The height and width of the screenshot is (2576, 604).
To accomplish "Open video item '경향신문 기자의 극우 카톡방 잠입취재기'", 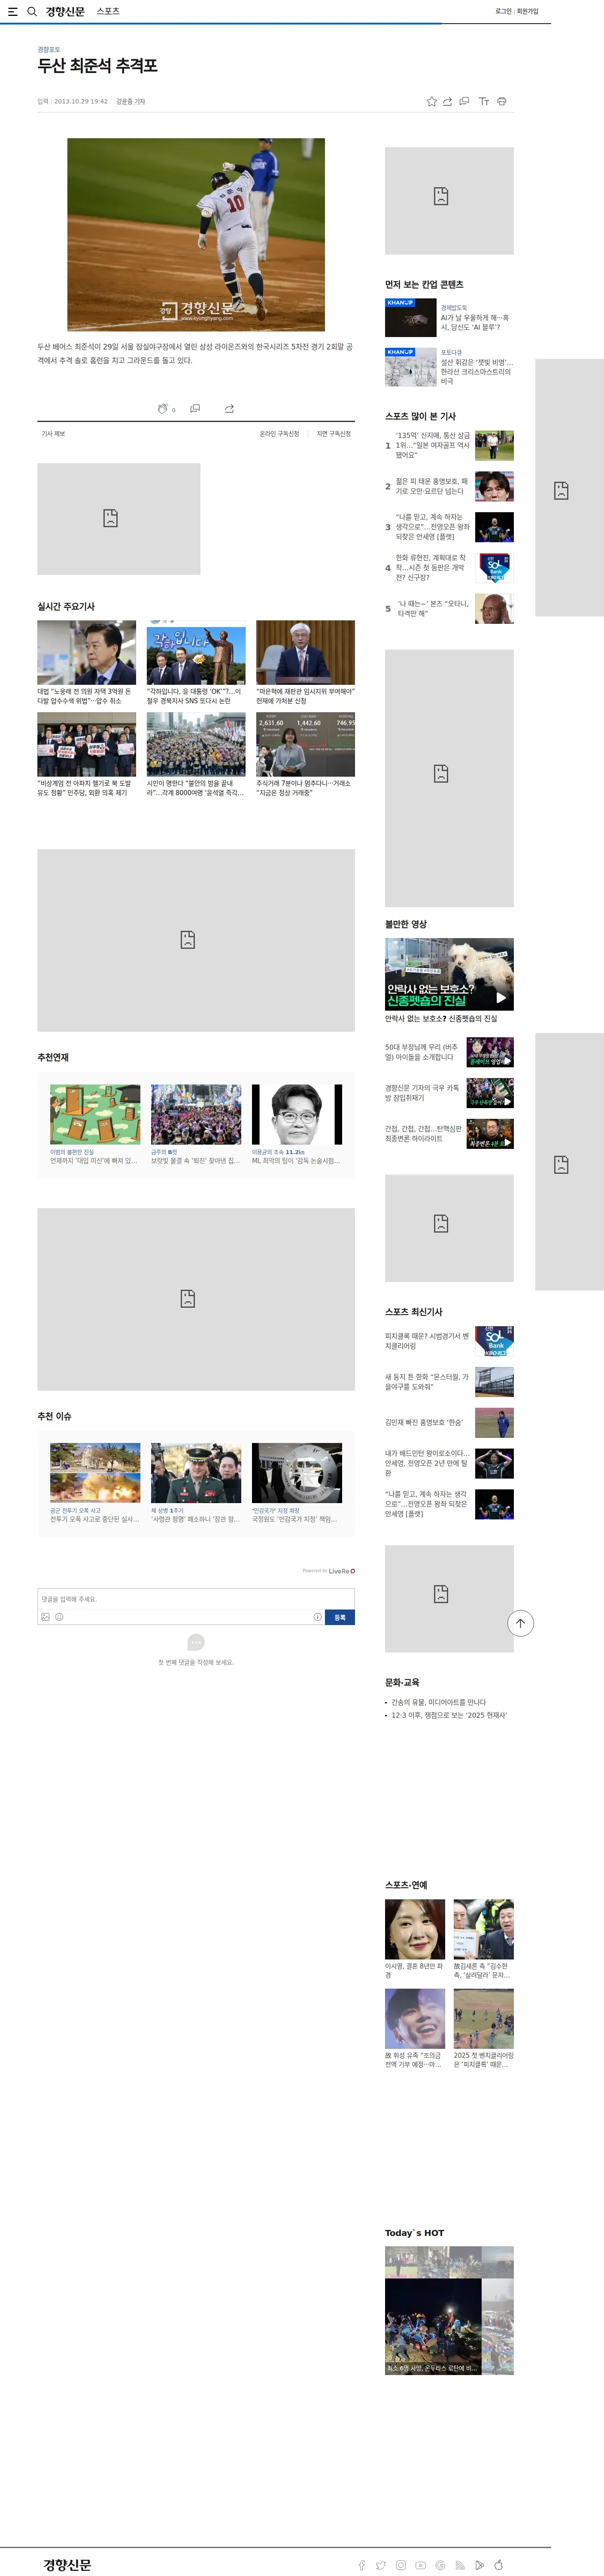I will (449, 1093).
